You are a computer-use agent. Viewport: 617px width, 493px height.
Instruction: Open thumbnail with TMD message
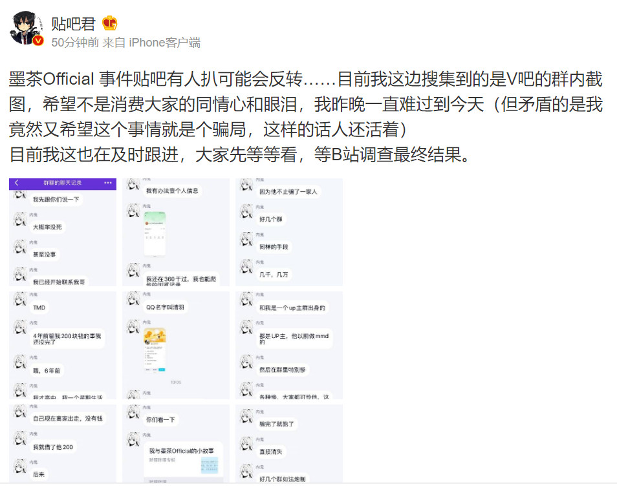point(63,345)
